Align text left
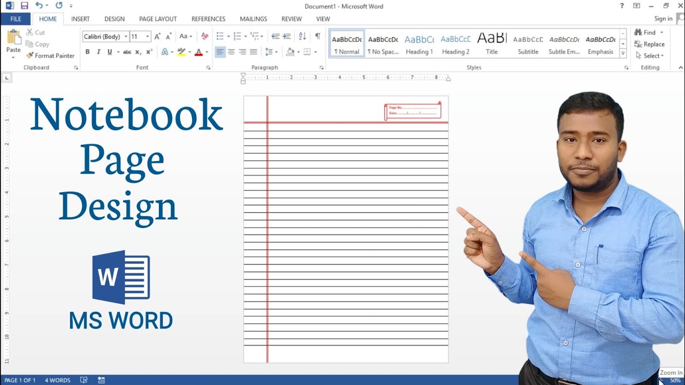The height and width of the screenshot is (385, 685). 220,52
